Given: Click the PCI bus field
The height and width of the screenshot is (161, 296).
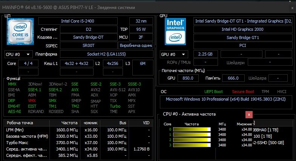Looking at the screenshot, I should pyautogui.click(x=243, y=45).
